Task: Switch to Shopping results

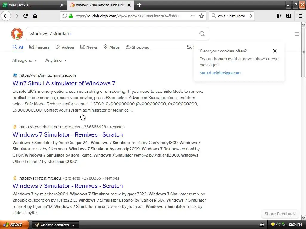Action: [x=137, y=47]
